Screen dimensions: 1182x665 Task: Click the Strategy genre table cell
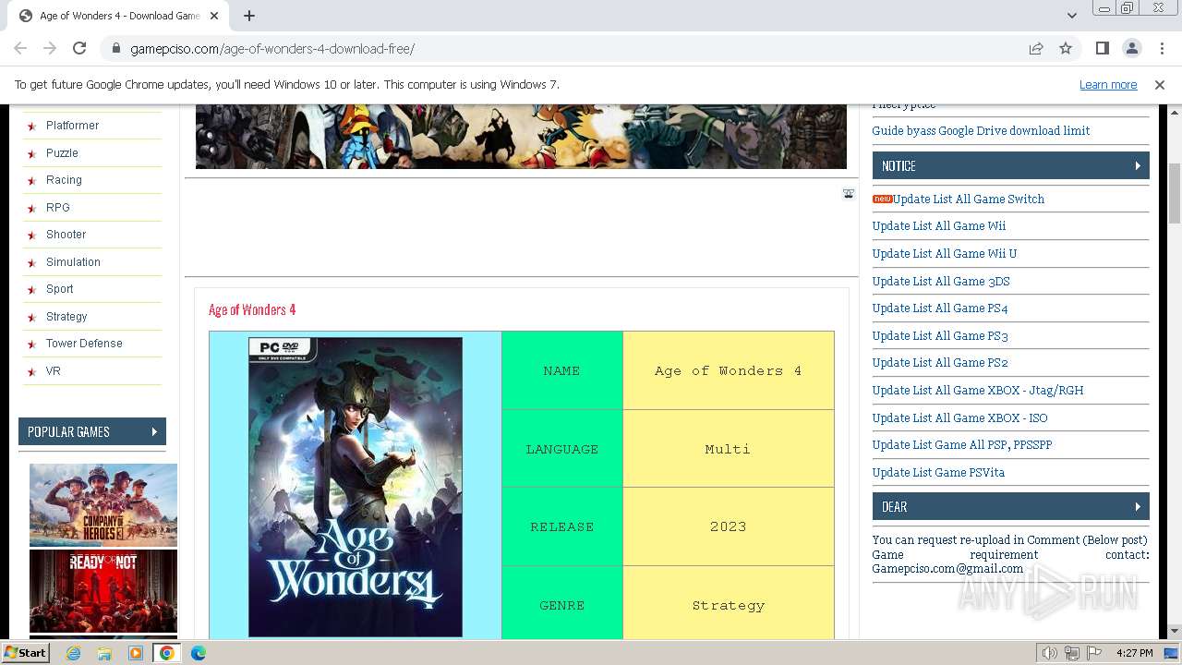click(x=729, y=605)
